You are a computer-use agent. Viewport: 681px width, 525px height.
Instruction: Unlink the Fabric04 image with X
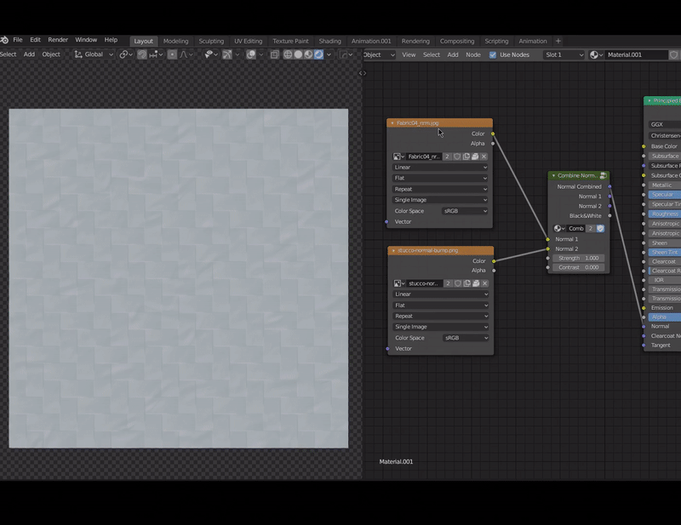click(x=484, y=157)
